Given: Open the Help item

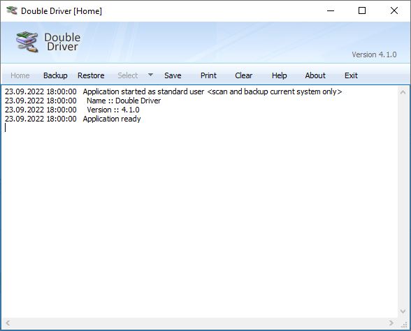Looking at the screenshot, I should click(x=279, y=75).
